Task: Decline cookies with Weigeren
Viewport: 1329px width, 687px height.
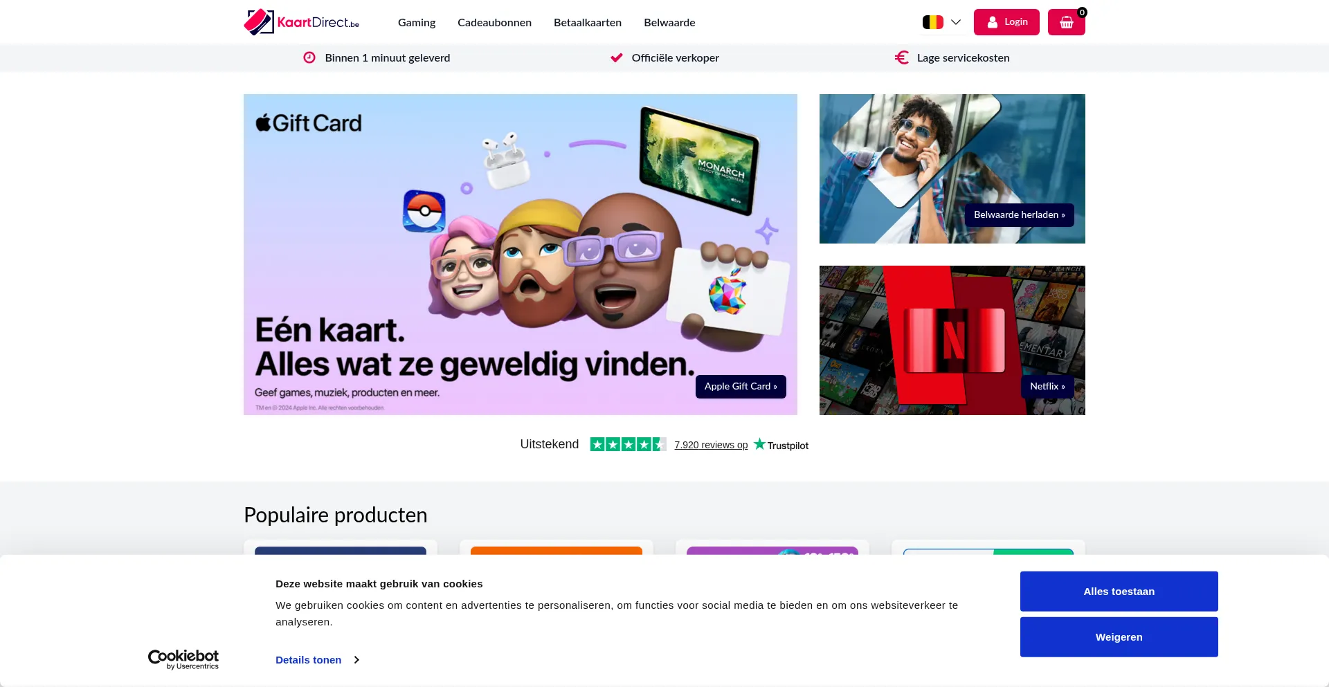Action: pos(1119,637)
